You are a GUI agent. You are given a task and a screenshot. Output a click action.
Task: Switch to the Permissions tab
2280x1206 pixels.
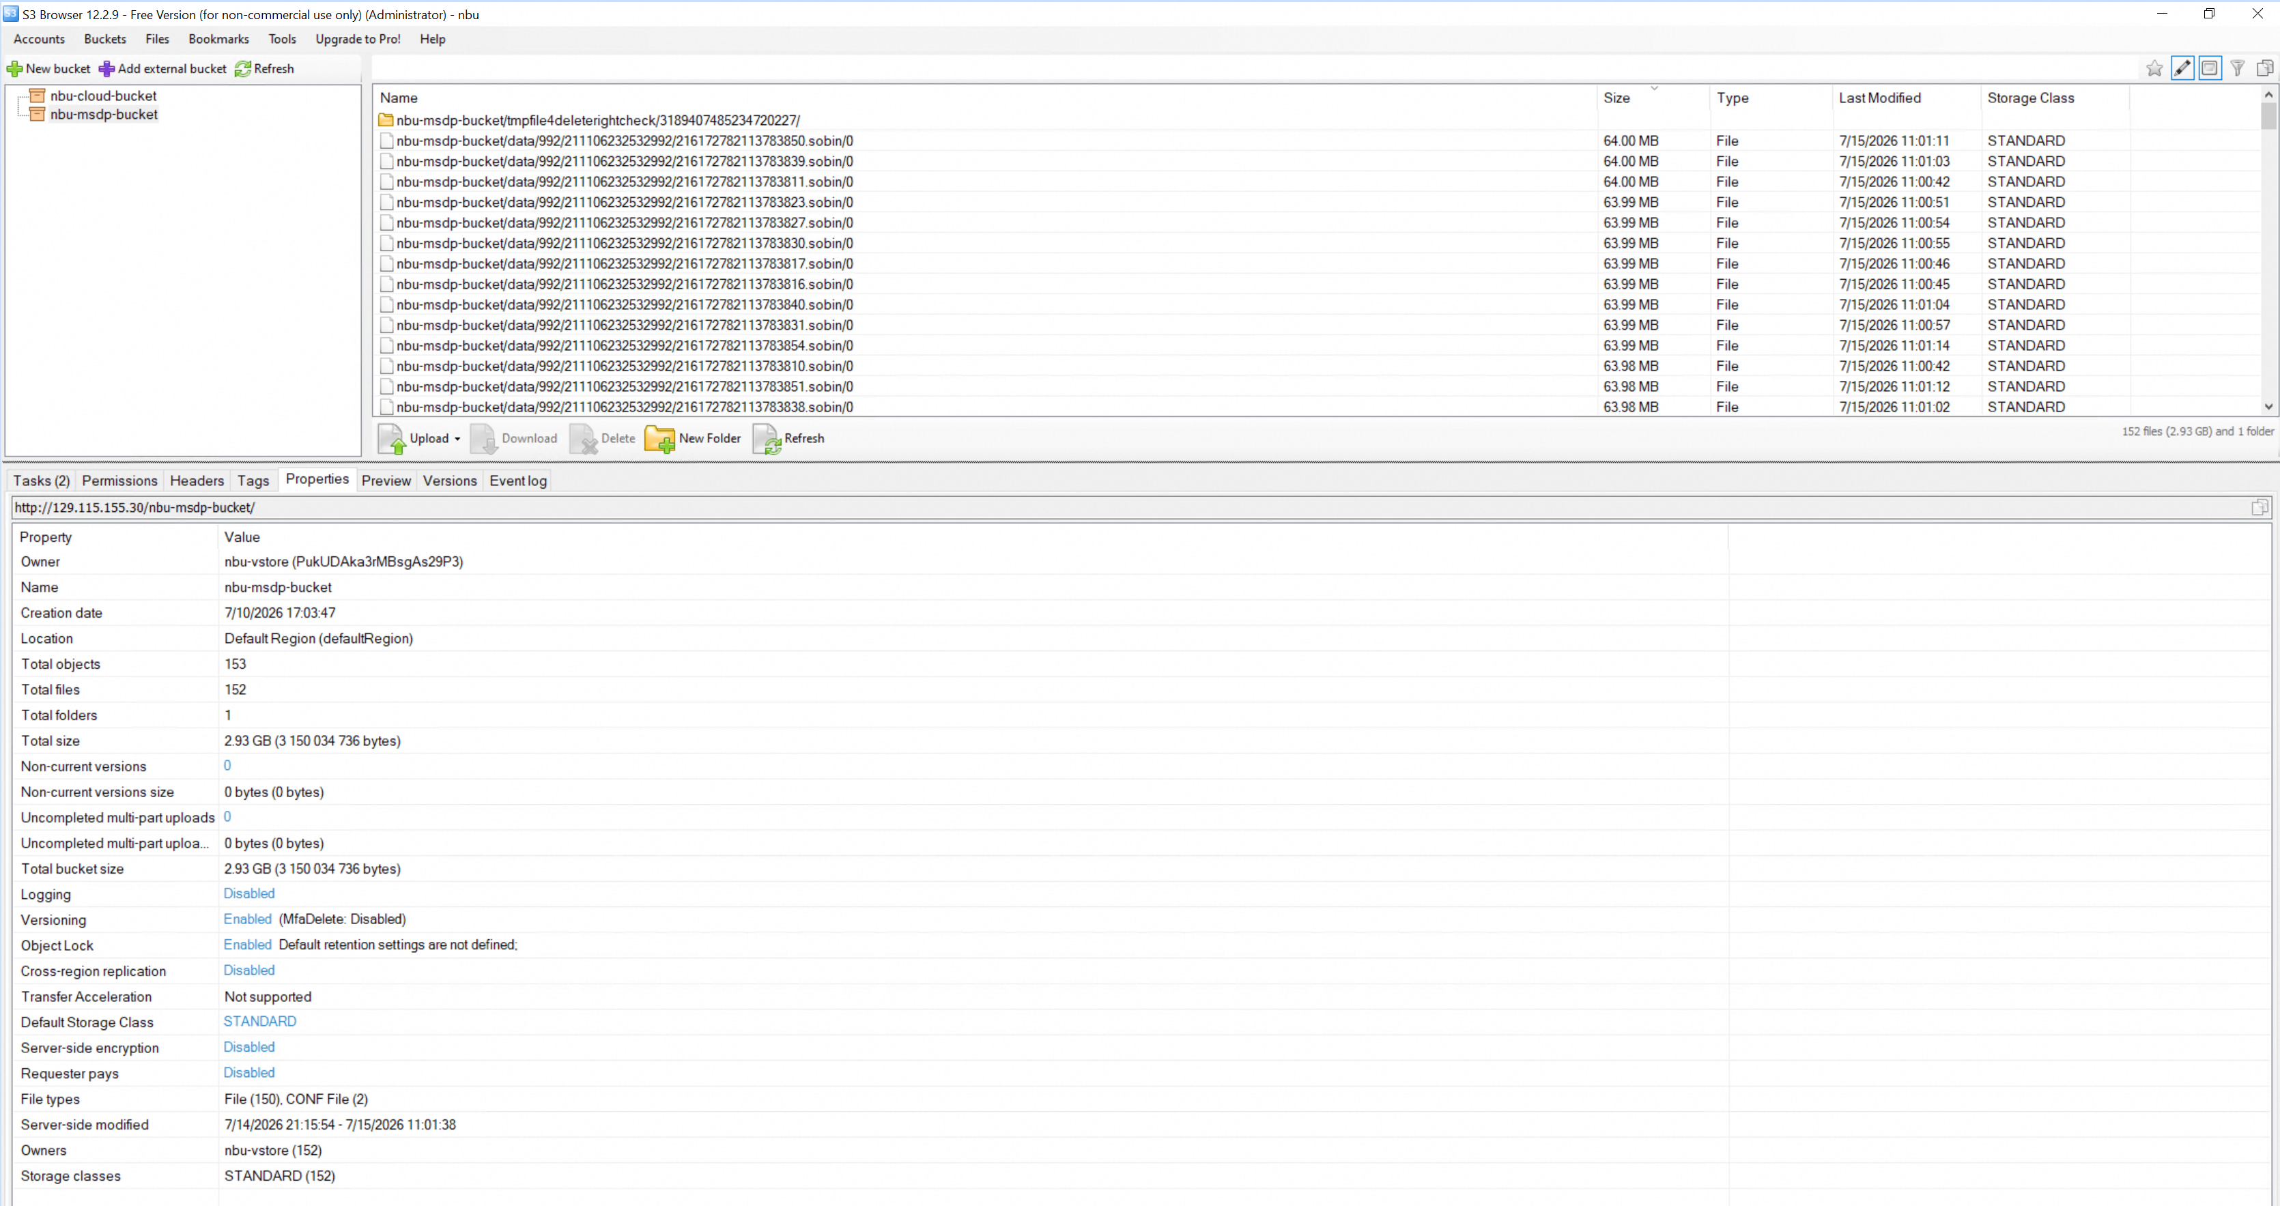pos(119,480)
